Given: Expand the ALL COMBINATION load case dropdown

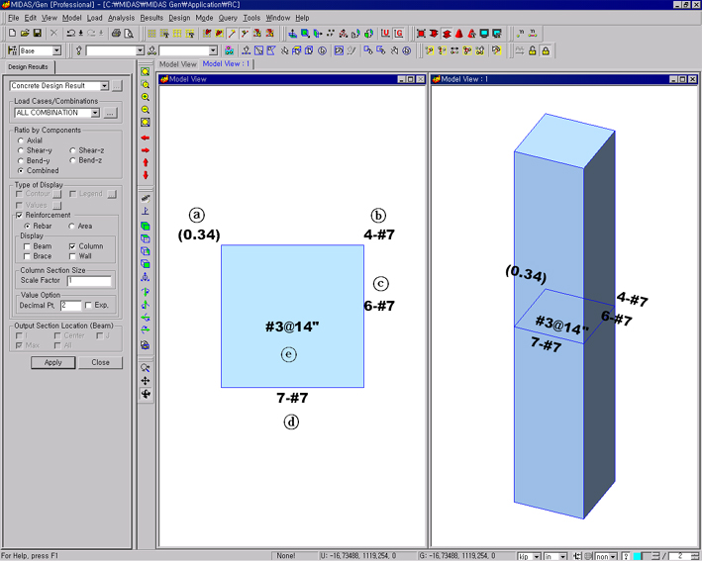Looking at the screenshot, I should [95, 113].
